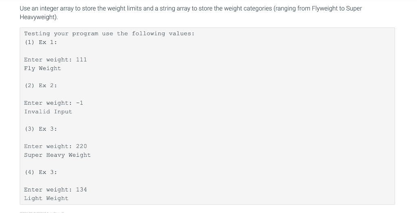The height and width of the screenshot is (213, 417).
Task: Click the word 'Heavyweight' in the instructions
Action: point(37,17)
